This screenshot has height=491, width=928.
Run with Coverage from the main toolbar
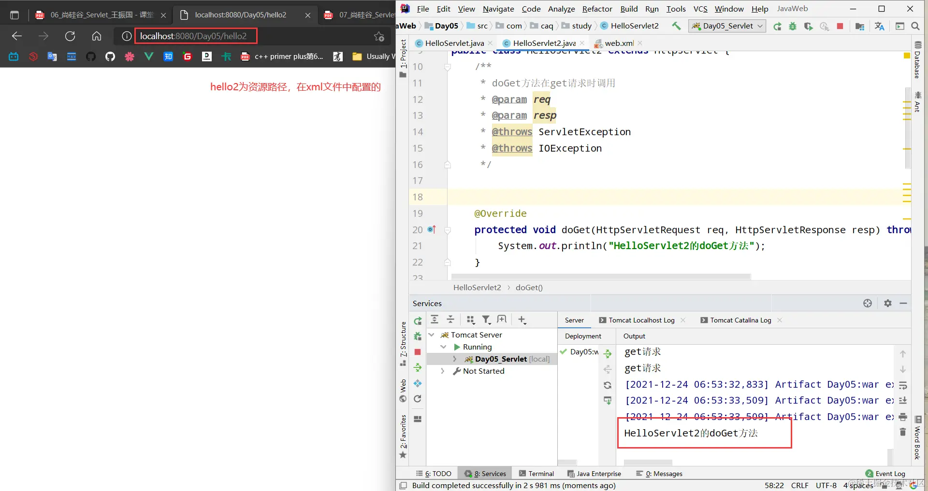(808, 26)
